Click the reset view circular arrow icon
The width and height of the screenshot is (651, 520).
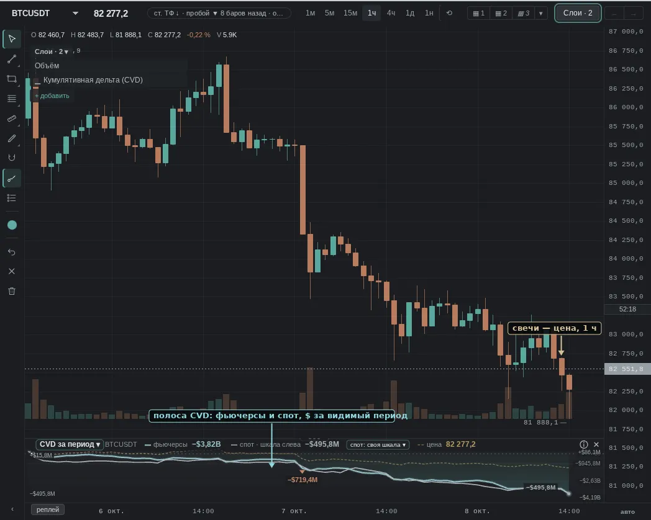(449, 13)
